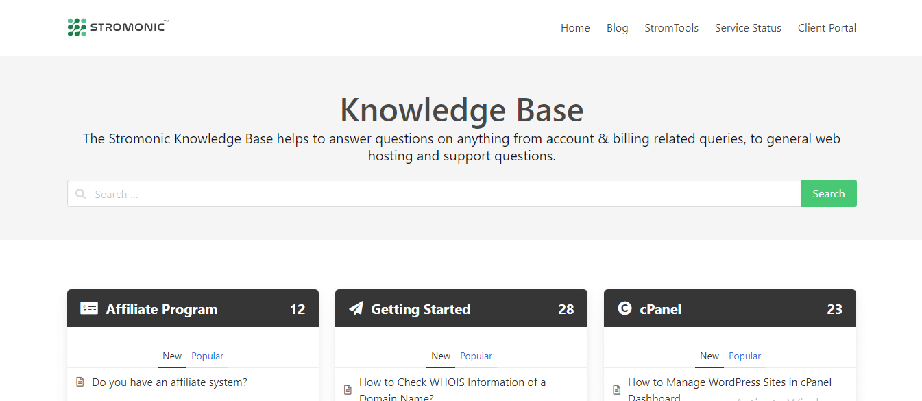Open 'How to Manage WordPress Sites' article
The image size is (922, 401).
coord(729,389)
